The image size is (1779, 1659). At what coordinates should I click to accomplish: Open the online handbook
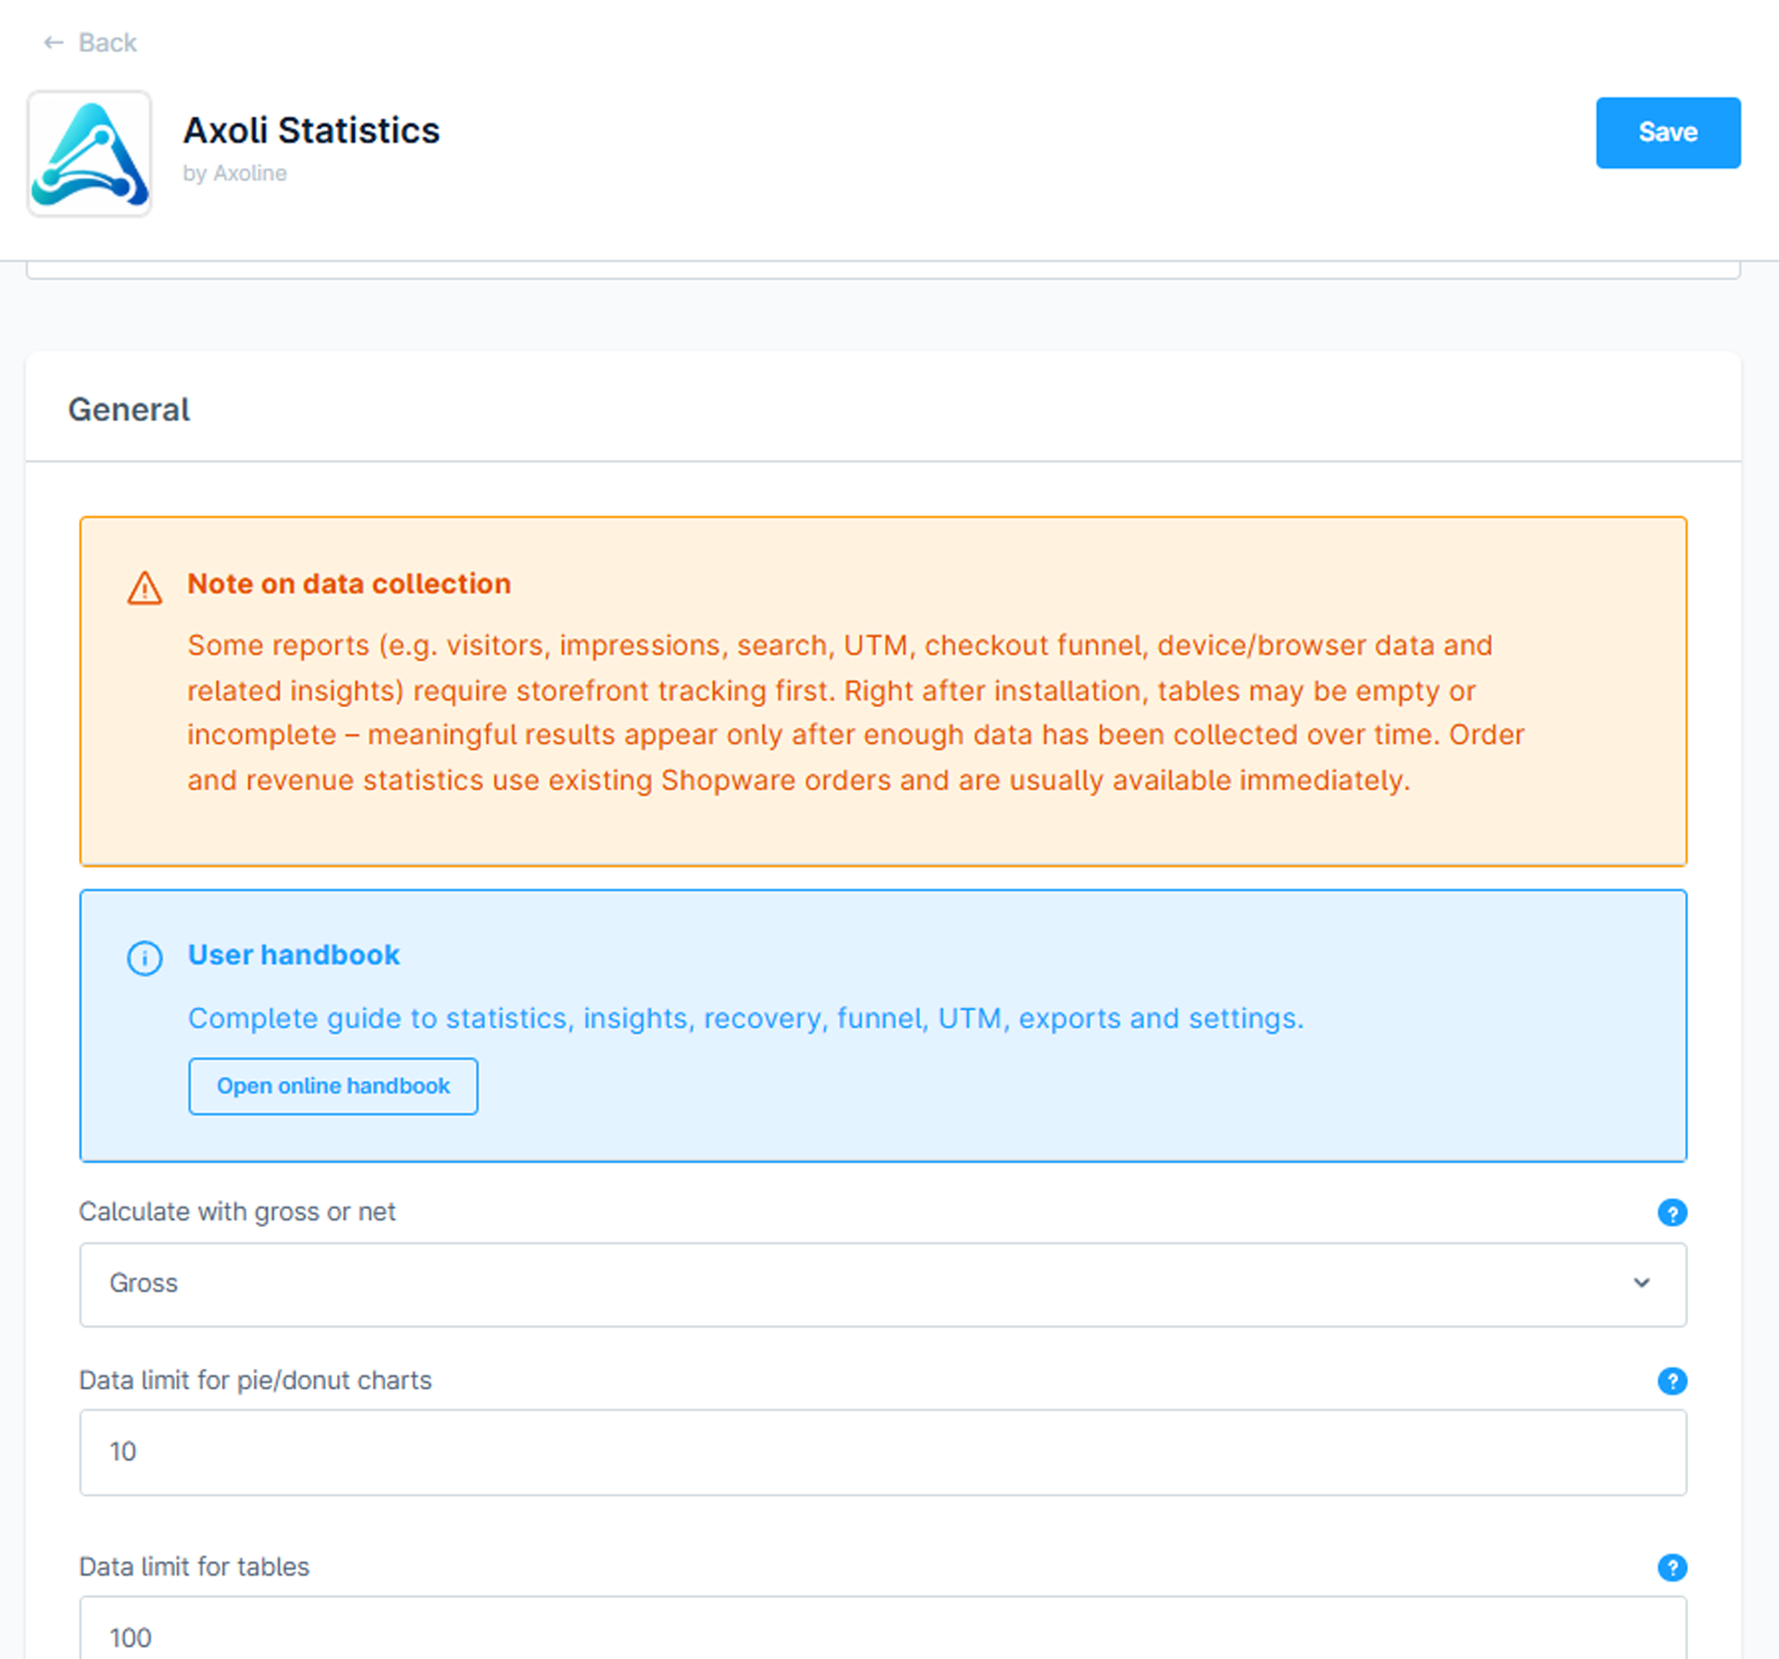(333, 1086)
